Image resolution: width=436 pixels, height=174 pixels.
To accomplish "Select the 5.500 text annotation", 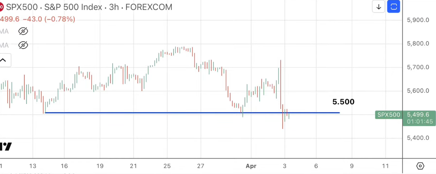I will tap(343, 102).
